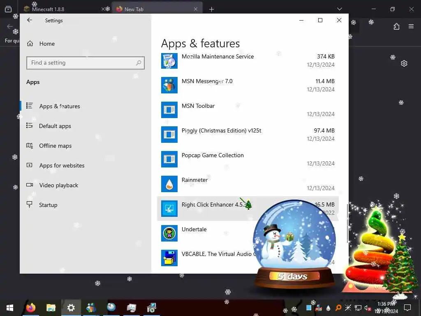Screen dimensions: 421x316
Task: Open the Windows Start menu
Action: click(x=10, y=308)
